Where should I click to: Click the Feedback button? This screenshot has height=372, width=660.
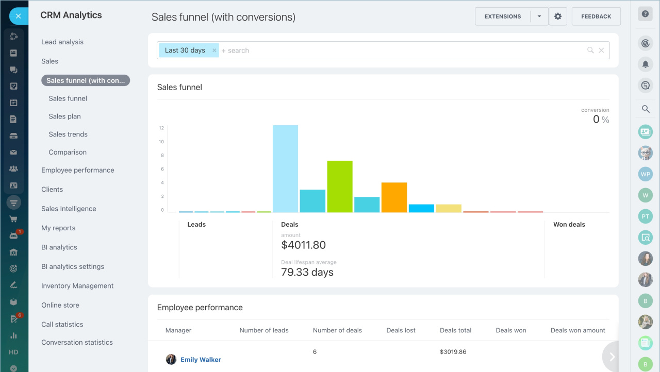(596, 16)
